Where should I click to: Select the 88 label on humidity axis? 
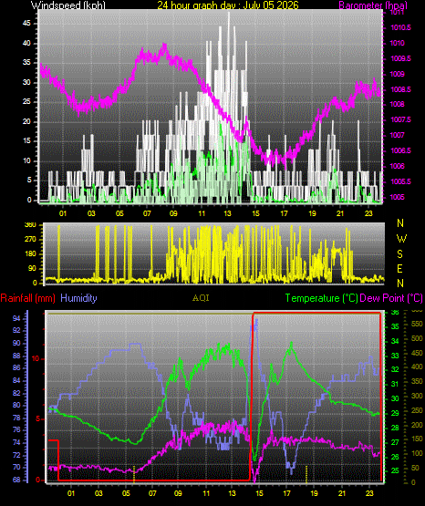pyautogui.click(x=16, y=356)
